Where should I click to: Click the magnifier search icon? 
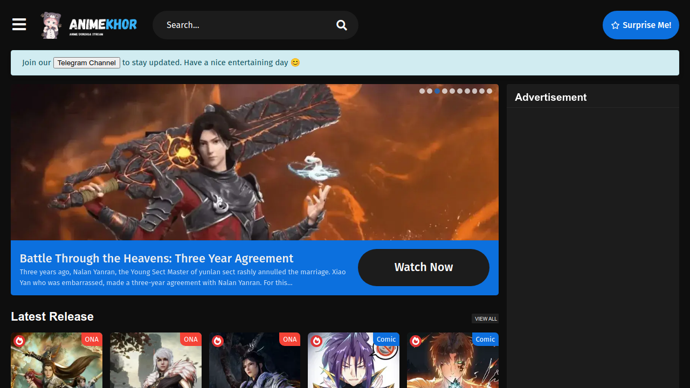[x=342, y=25]
